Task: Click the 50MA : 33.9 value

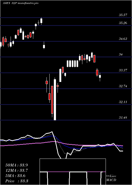Action: [17, 165]
